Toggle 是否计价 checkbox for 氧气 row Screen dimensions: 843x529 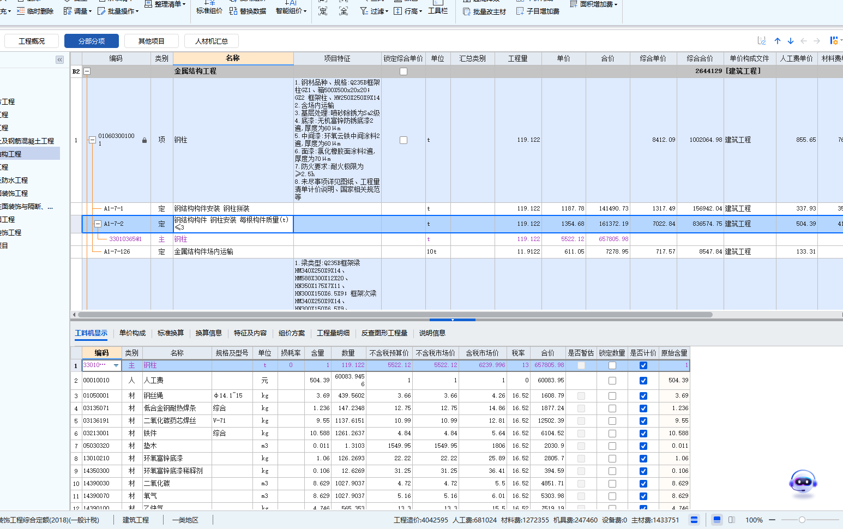[643, 496]
